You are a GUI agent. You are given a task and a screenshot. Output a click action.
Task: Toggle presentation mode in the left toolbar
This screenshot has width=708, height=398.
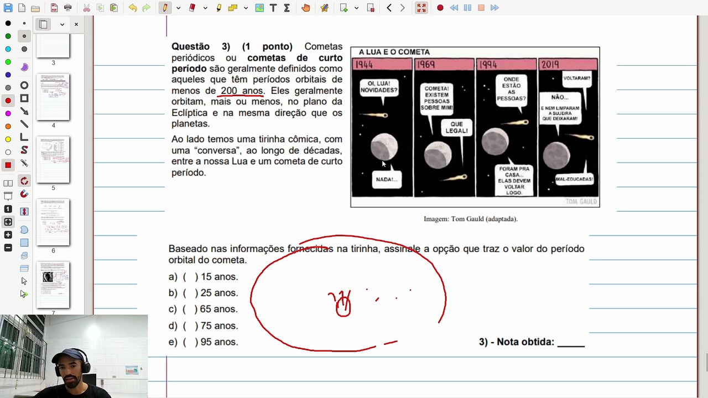[x=8, y=196]
